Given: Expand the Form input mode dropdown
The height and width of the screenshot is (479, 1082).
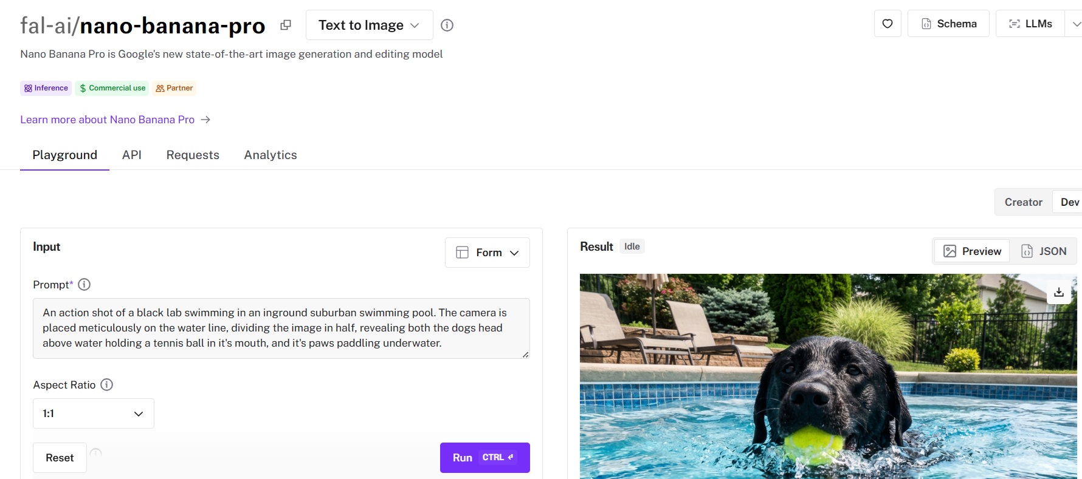Looking at the screenshot, I should point(487,253).
